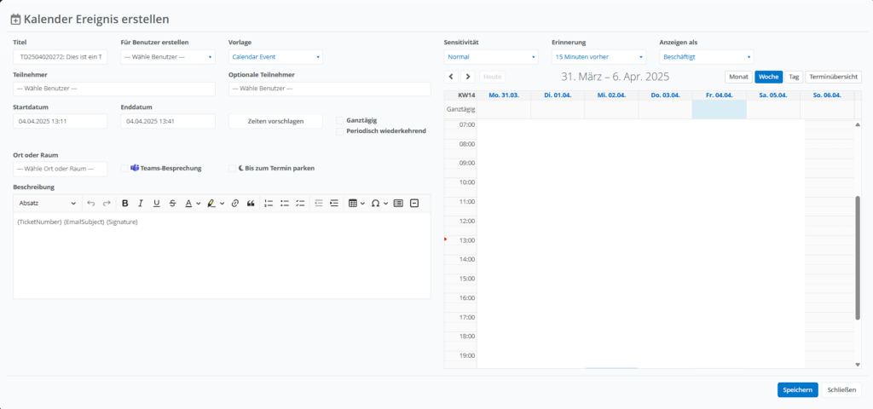
Task: Click the Startdatum input field
Action: [x=60, y=121]
